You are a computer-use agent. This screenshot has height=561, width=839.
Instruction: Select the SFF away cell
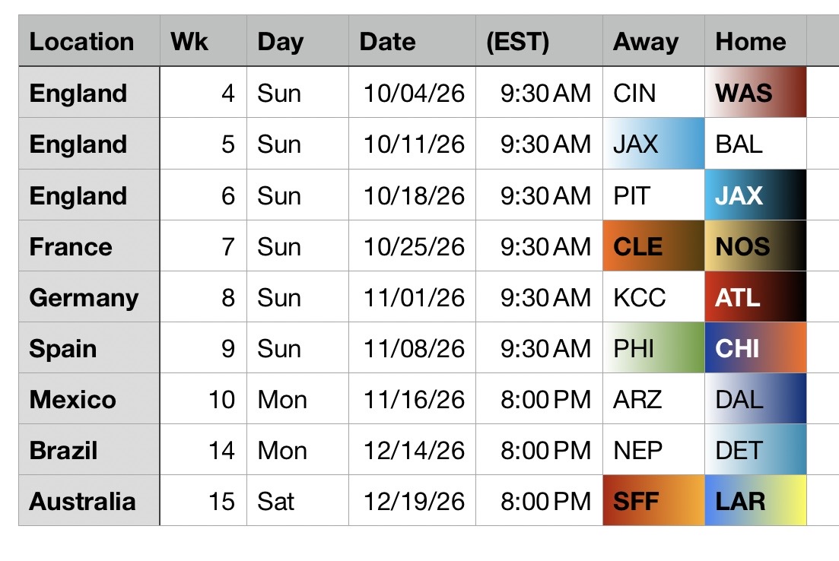pos(653,501)
